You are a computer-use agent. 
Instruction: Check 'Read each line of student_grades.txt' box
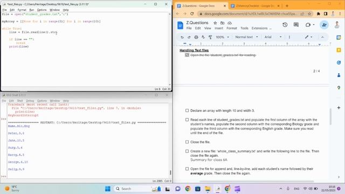pyautogui.click(x=187, y=120)
